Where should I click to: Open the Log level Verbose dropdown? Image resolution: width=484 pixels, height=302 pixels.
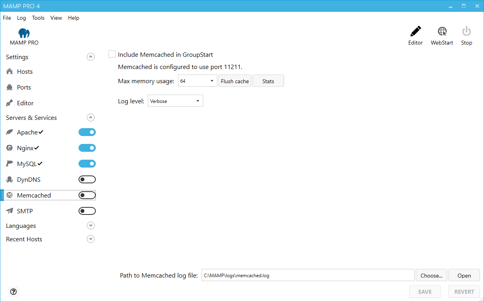coord(176,101)
